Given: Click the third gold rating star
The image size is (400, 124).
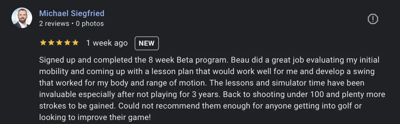Looking at the screenshot, I should point(59,43).
